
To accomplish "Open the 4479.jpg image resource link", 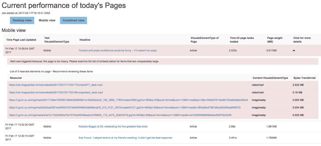I will pos(120,115).
